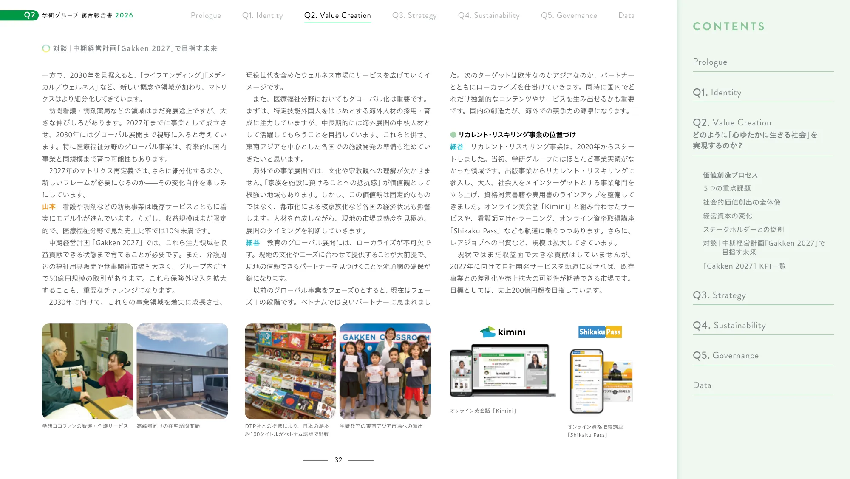Click sidebar subtitle どのように「心ゆたかに生きる社会」を
Viewport: 850px width, 479px height.
[755, 135]
